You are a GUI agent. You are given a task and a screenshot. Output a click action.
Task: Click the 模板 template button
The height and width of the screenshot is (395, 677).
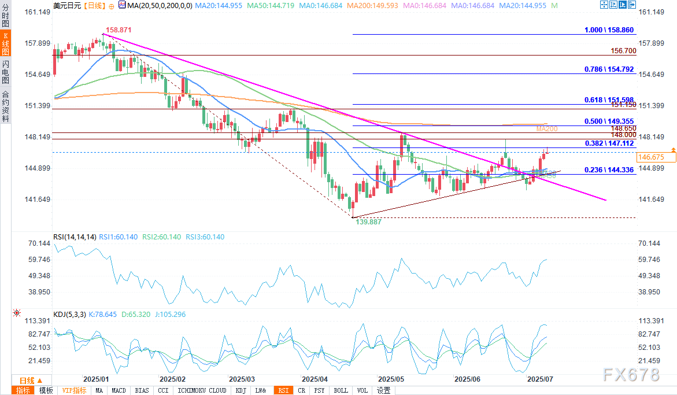point(46,390)
